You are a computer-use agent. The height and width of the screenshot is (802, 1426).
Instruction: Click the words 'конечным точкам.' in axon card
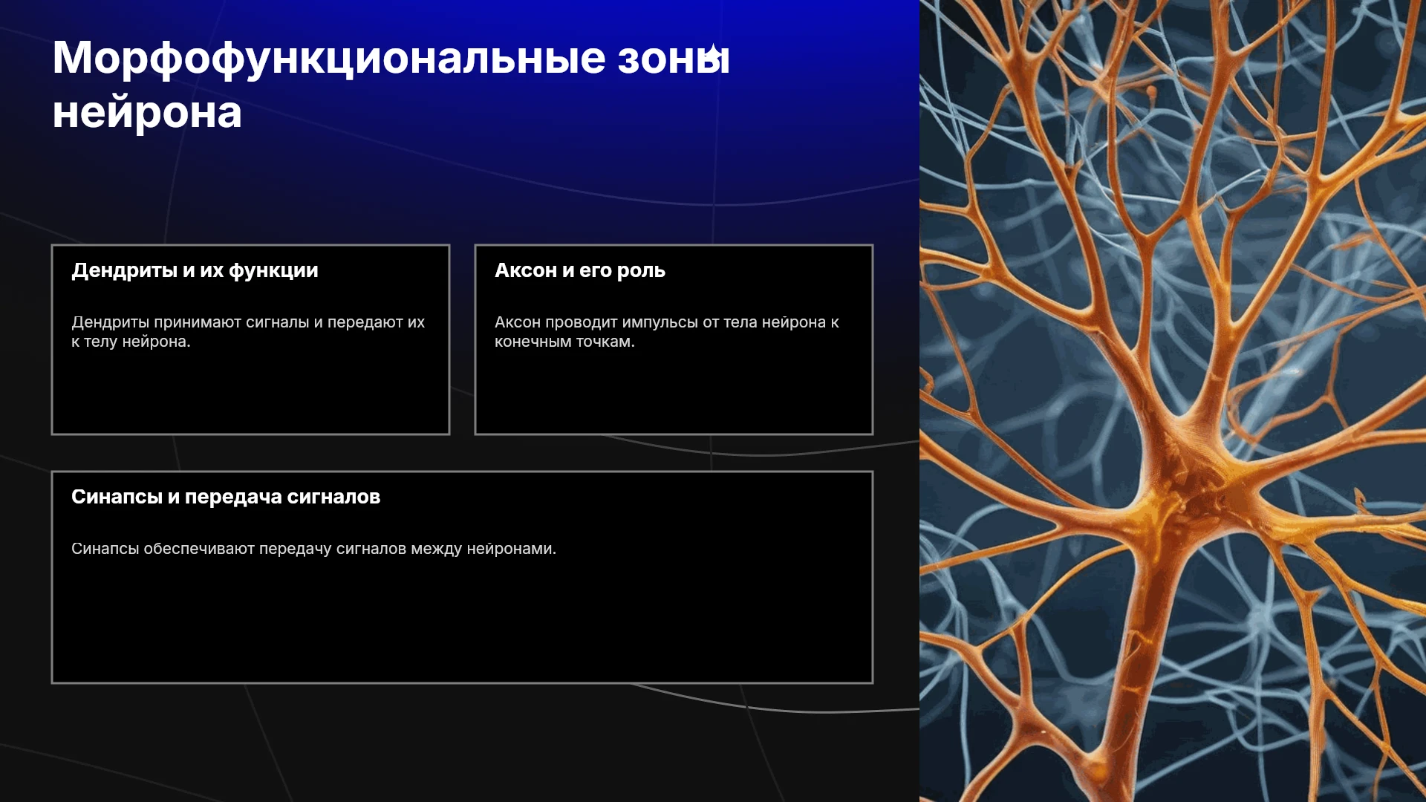[564, 342]
